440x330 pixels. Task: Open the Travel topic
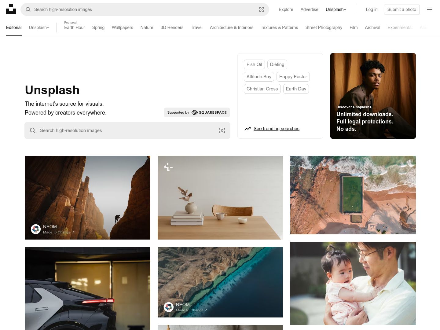coord(197,28)
